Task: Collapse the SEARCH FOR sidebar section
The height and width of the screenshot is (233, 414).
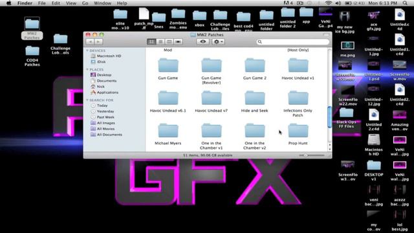Action: (x=87, y=100)
